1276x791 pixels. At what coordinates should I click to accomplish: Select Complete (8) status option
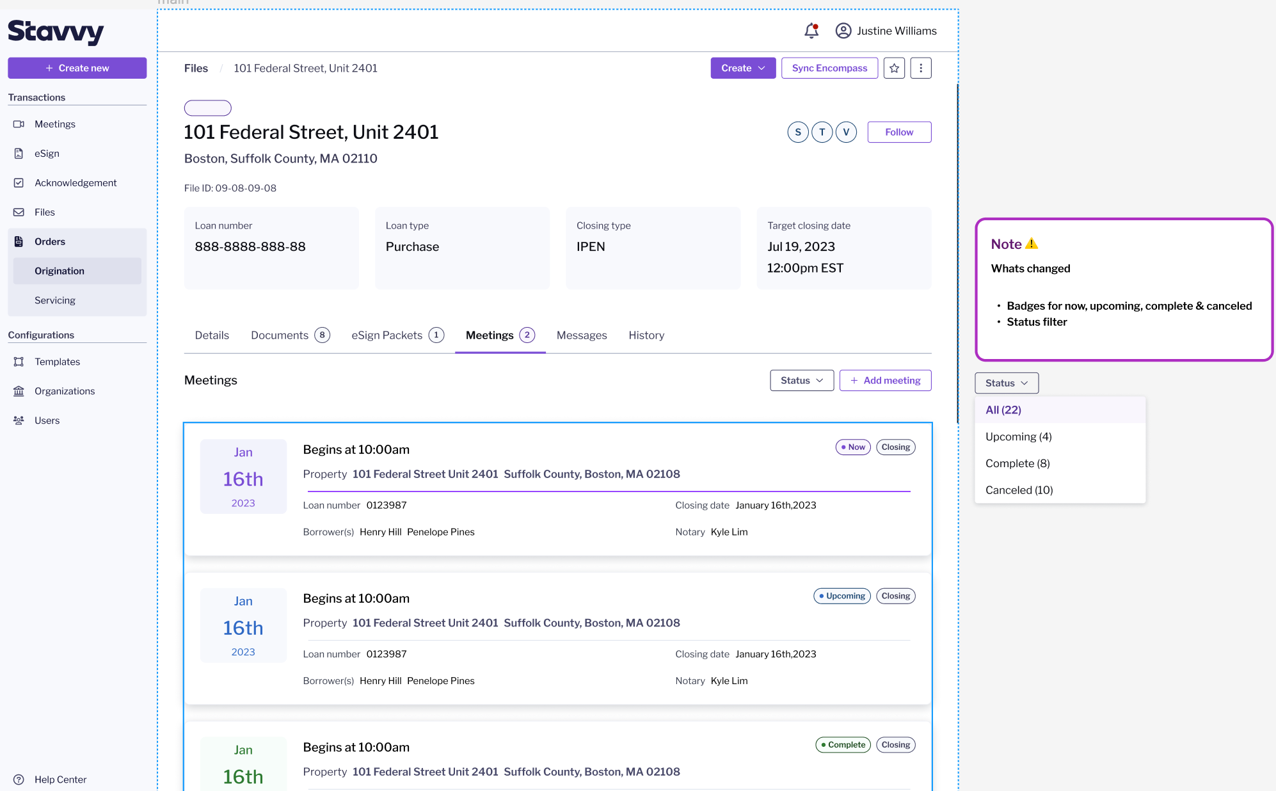(1060, 463)
